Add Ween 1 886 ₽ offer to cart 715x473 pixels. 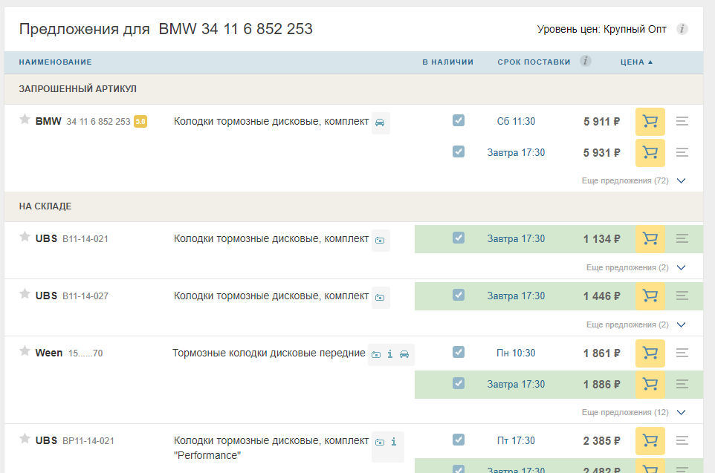[x=650, y=385]
